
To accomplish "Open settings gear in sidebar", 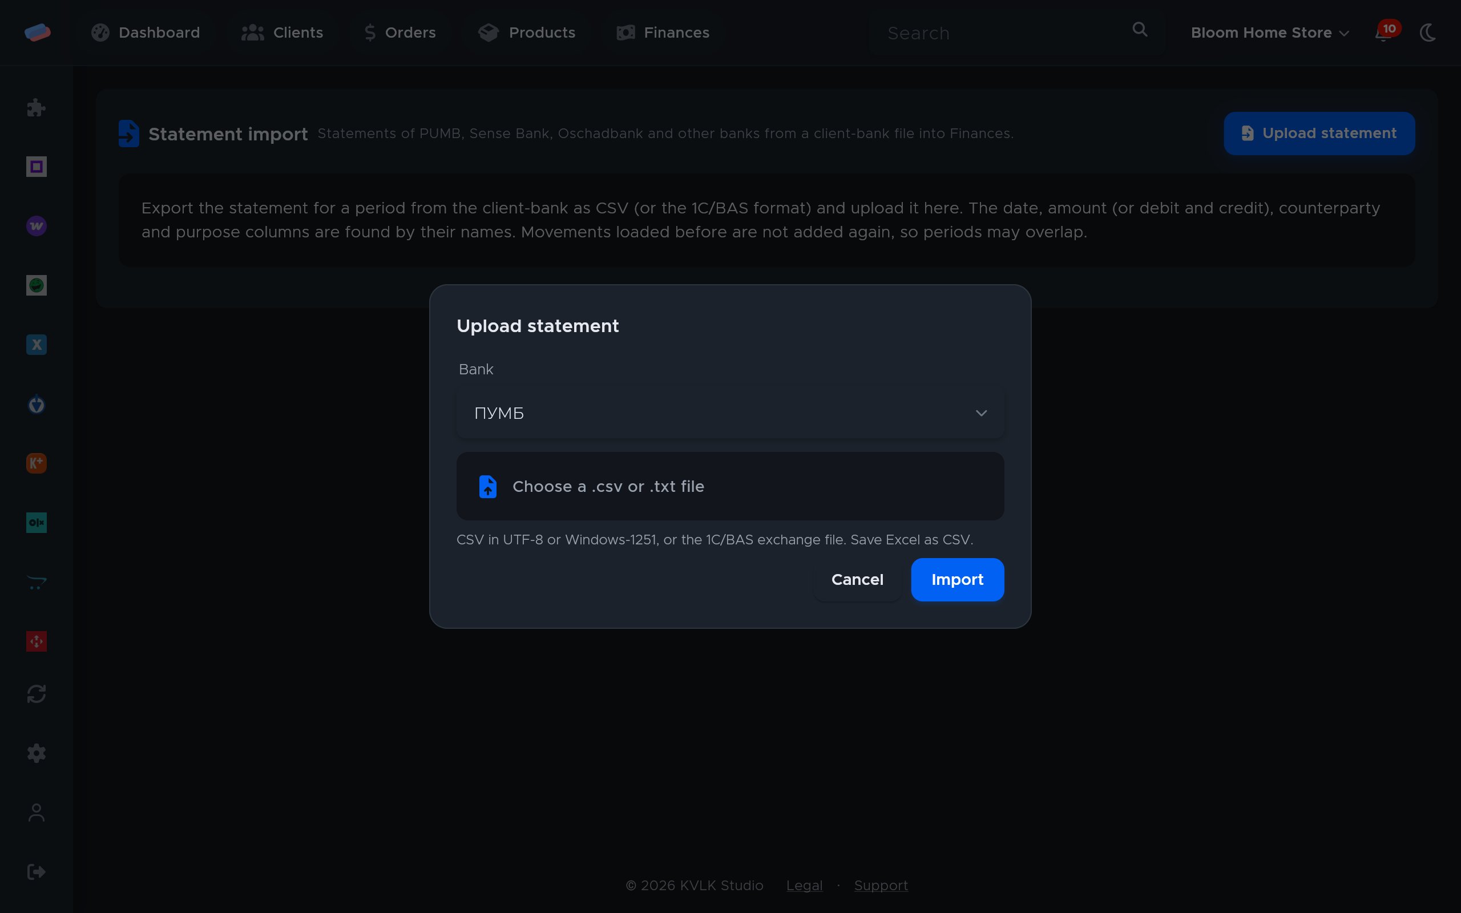I will click(36, 753).
